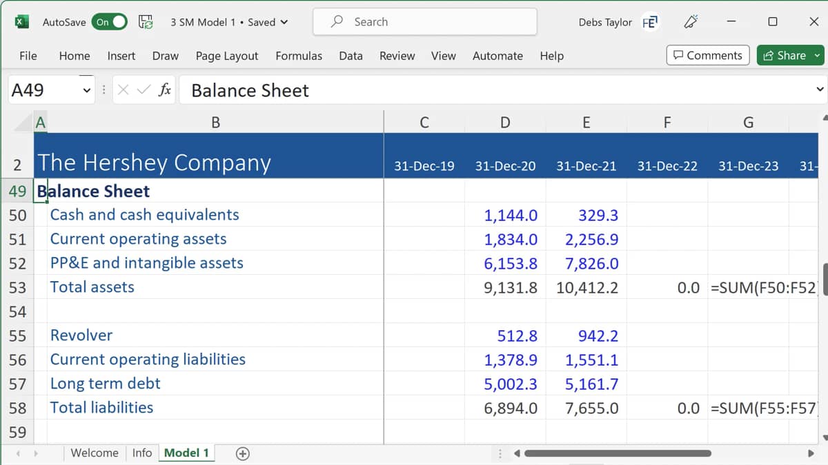Click Current operating liabilities label
The height and width of the screenshot is (465, 828).
click(148, 360)
